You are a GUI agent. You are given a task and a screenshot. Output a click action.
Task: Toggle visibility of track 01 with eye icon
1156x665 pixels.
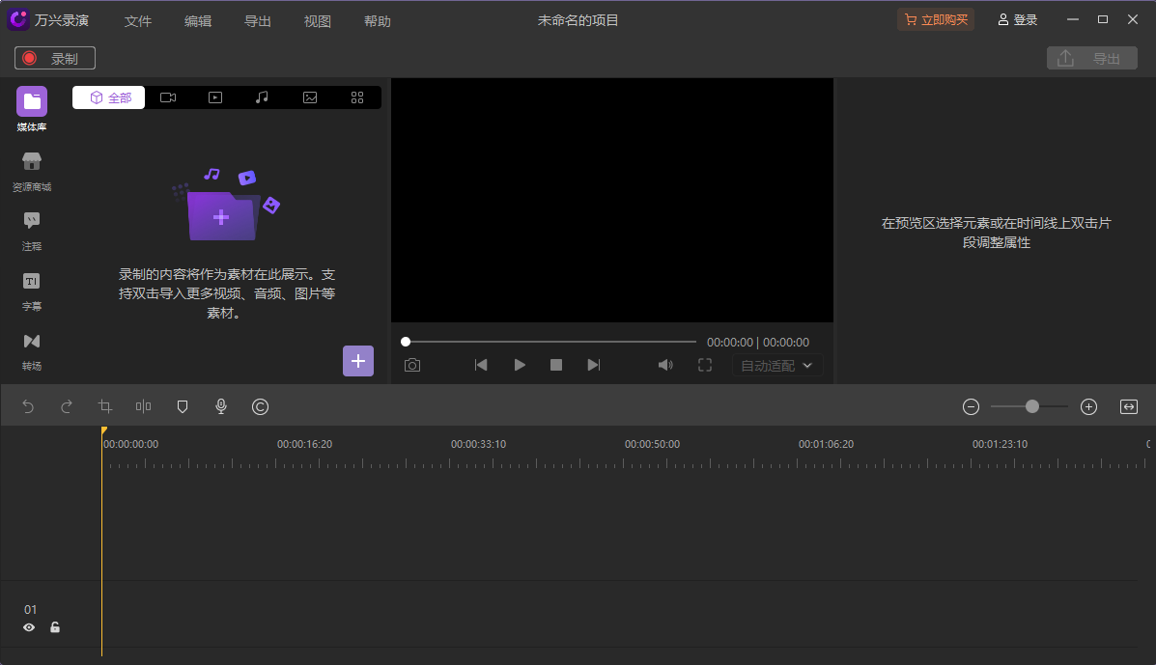pos(29,627)
